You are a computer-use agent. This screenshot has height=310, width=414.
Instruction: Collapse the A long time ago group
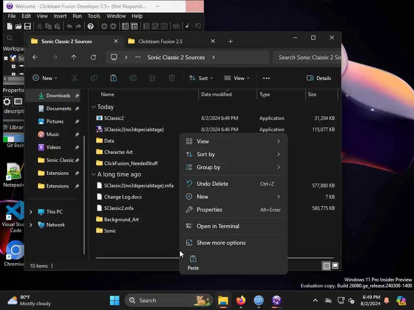(93, 174)
